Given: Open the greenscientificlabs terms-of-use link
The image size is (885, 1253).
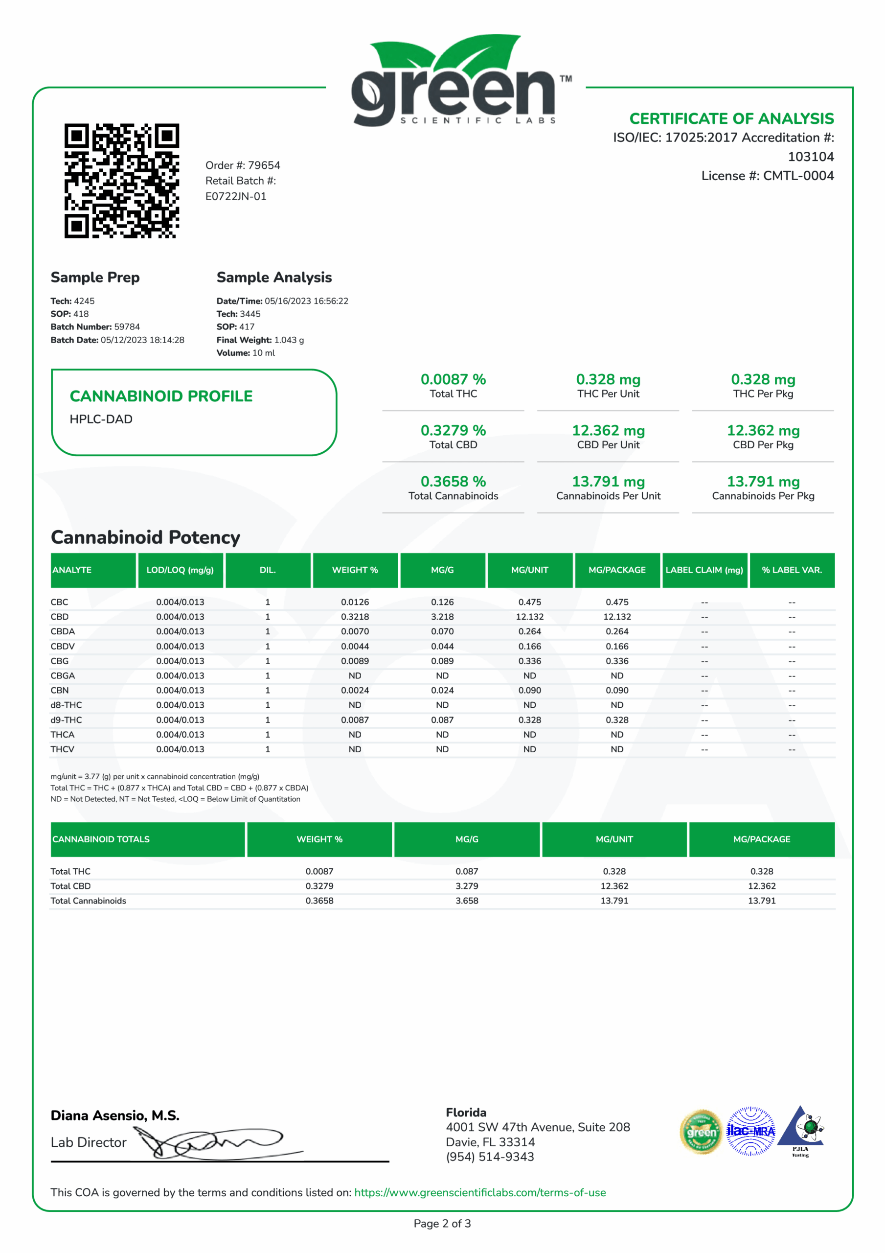Looking at the screenshot, I should coord(479,1192).
